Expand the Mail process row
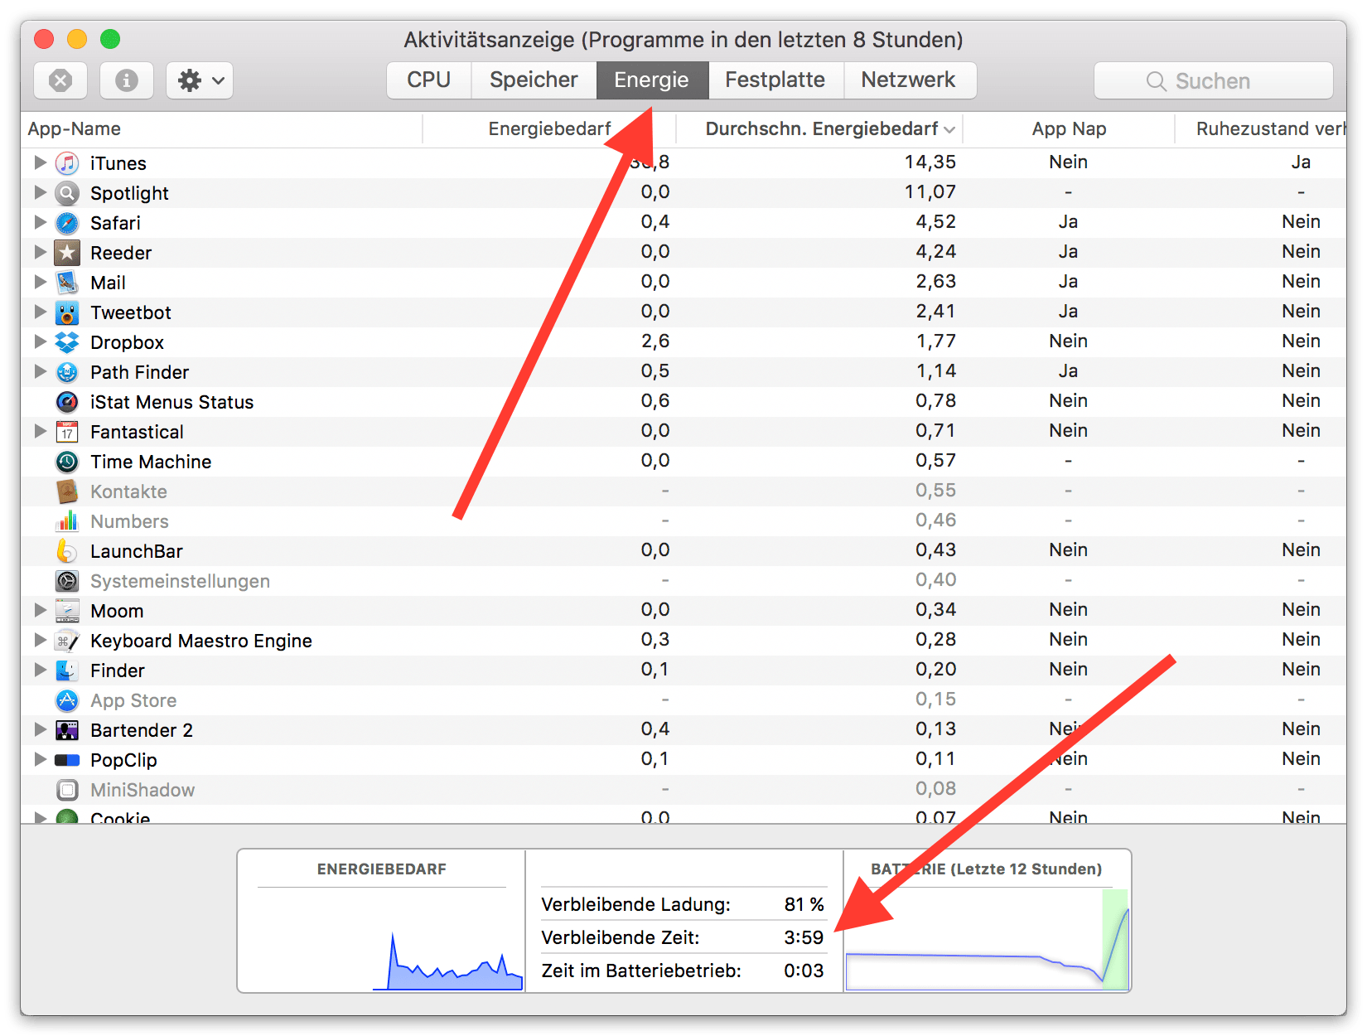The image size is (1367, 1036). pos(40,282)
